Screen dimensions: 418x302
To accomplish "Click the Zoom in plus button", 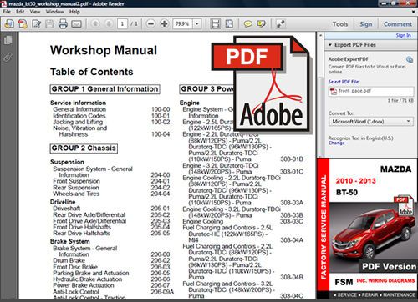I will [165, 24].
